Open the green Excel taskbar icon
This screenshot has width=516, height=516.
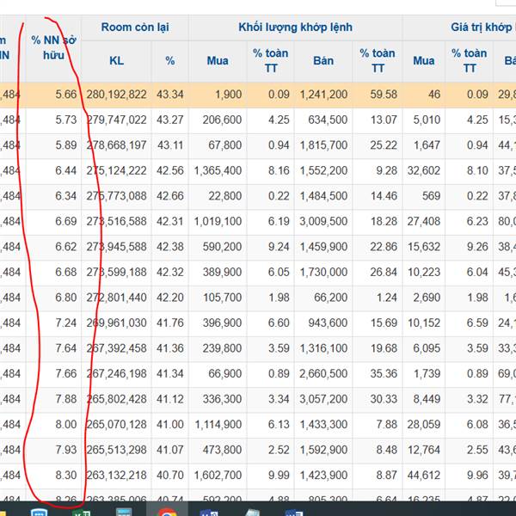pos(81,510)
